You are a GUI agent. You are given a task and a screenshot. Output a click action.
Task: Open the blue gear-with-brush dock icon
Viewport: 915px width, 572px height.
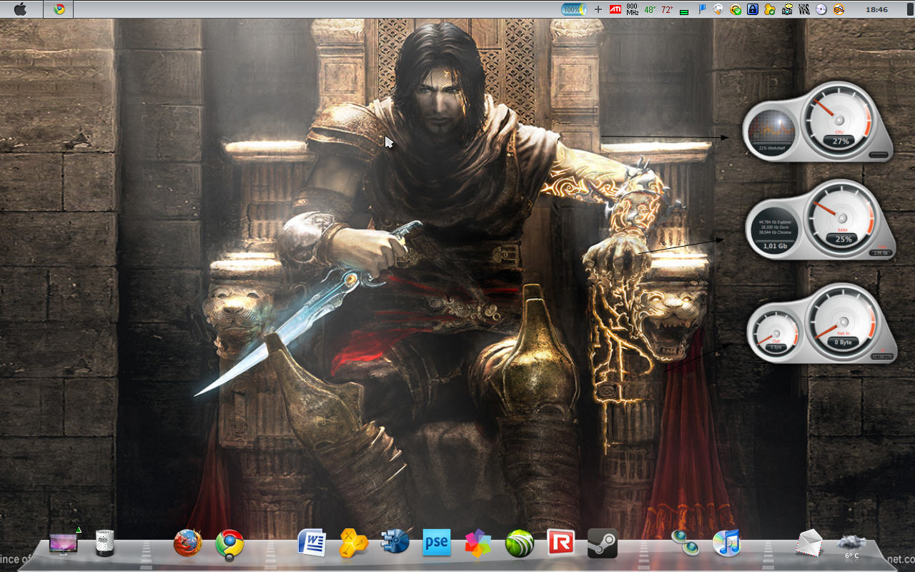[395, 542]
